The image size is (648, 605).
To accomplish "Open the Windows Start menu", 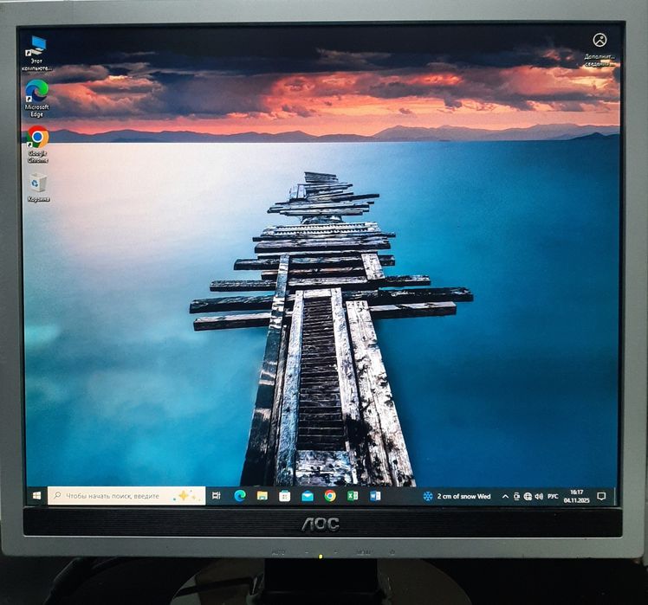I will tap(36, 496).
